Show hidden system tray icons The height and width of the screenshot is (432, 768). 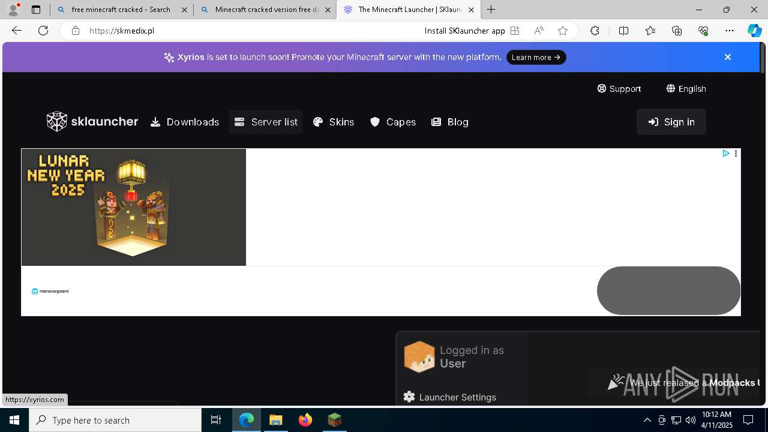(x=647, y=420)
